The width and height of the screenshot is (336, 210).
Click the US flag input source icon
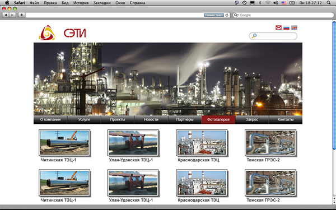pyautogui.click(x=284, y=3)
